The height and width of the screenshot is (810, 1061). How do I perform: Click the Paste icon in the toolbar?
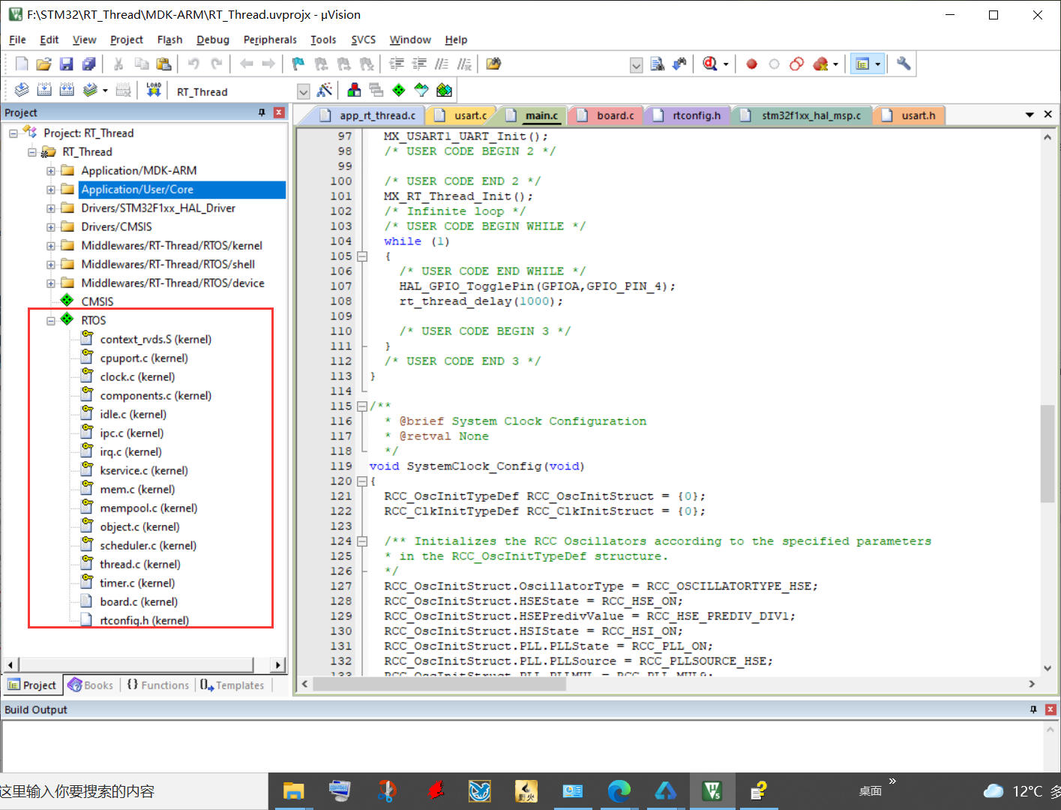click(163, 64)
